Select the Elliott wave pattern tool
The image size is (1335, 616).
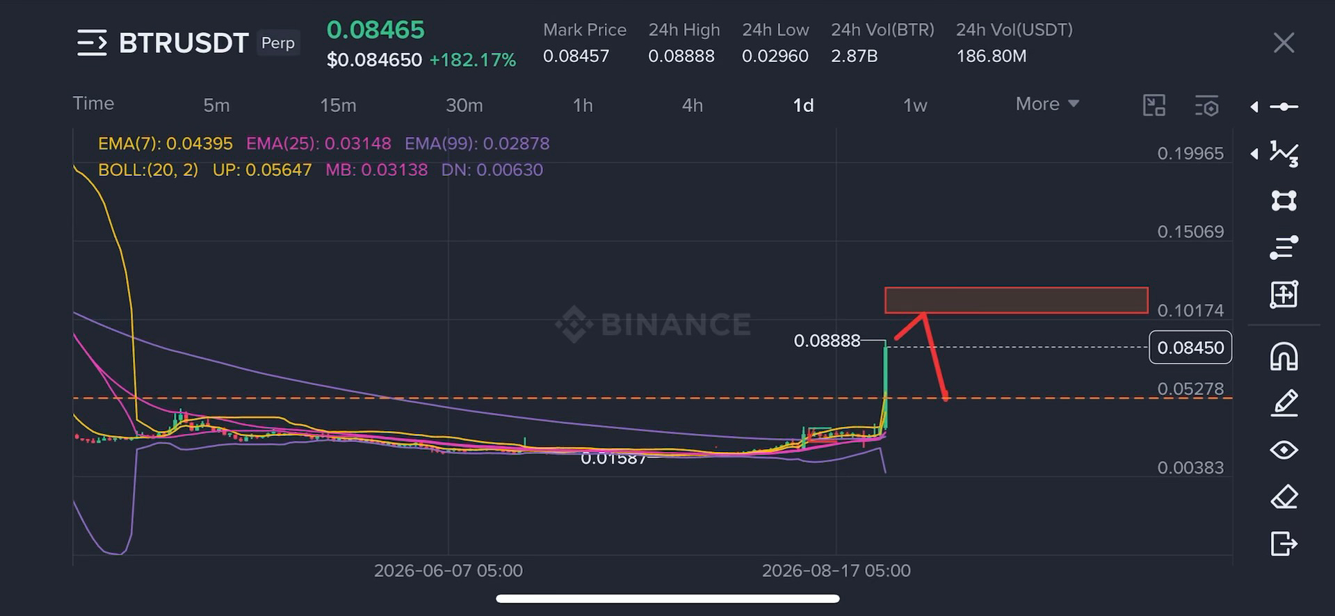pos(1284,154)
